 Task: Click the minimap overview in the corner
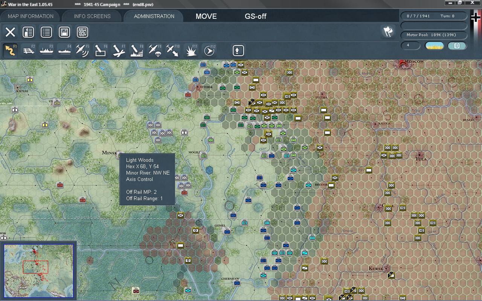click(x=38, y=271)
